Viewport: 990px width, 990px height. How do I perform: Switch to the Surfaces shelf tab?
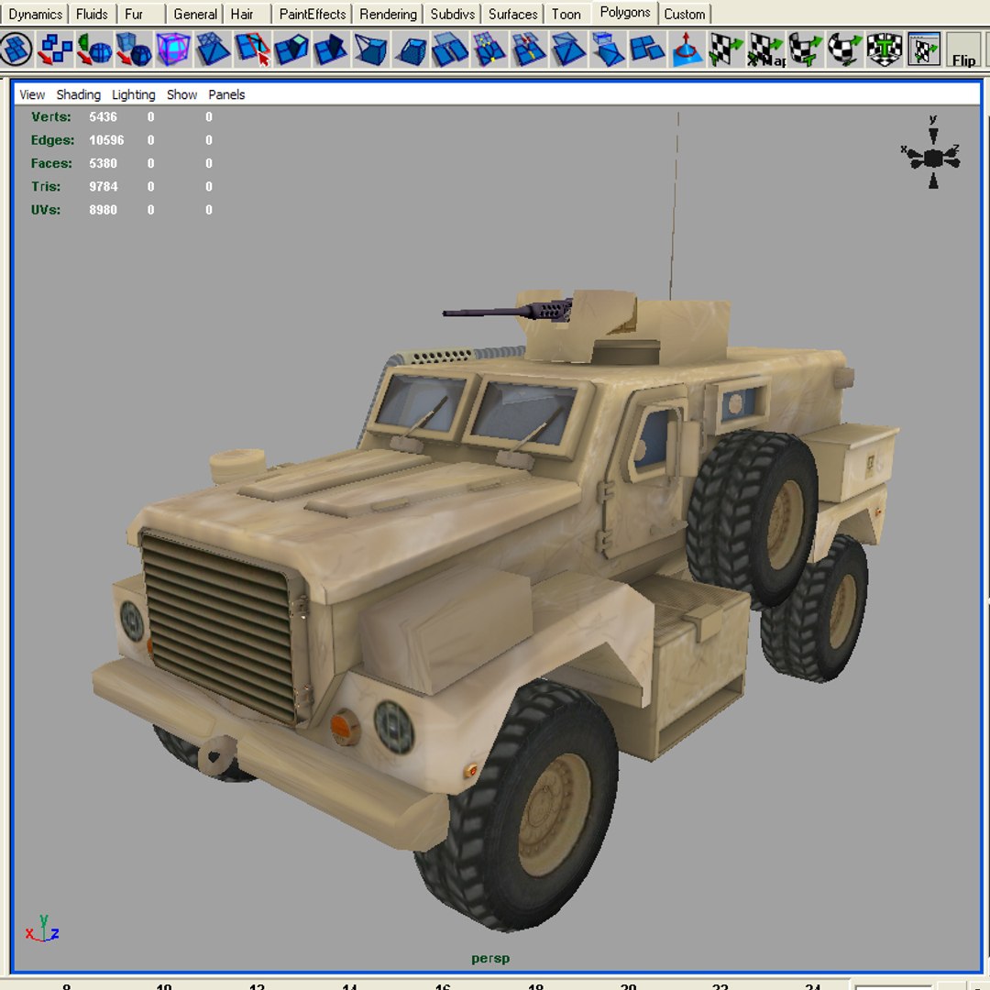click(x=512, y=14)
